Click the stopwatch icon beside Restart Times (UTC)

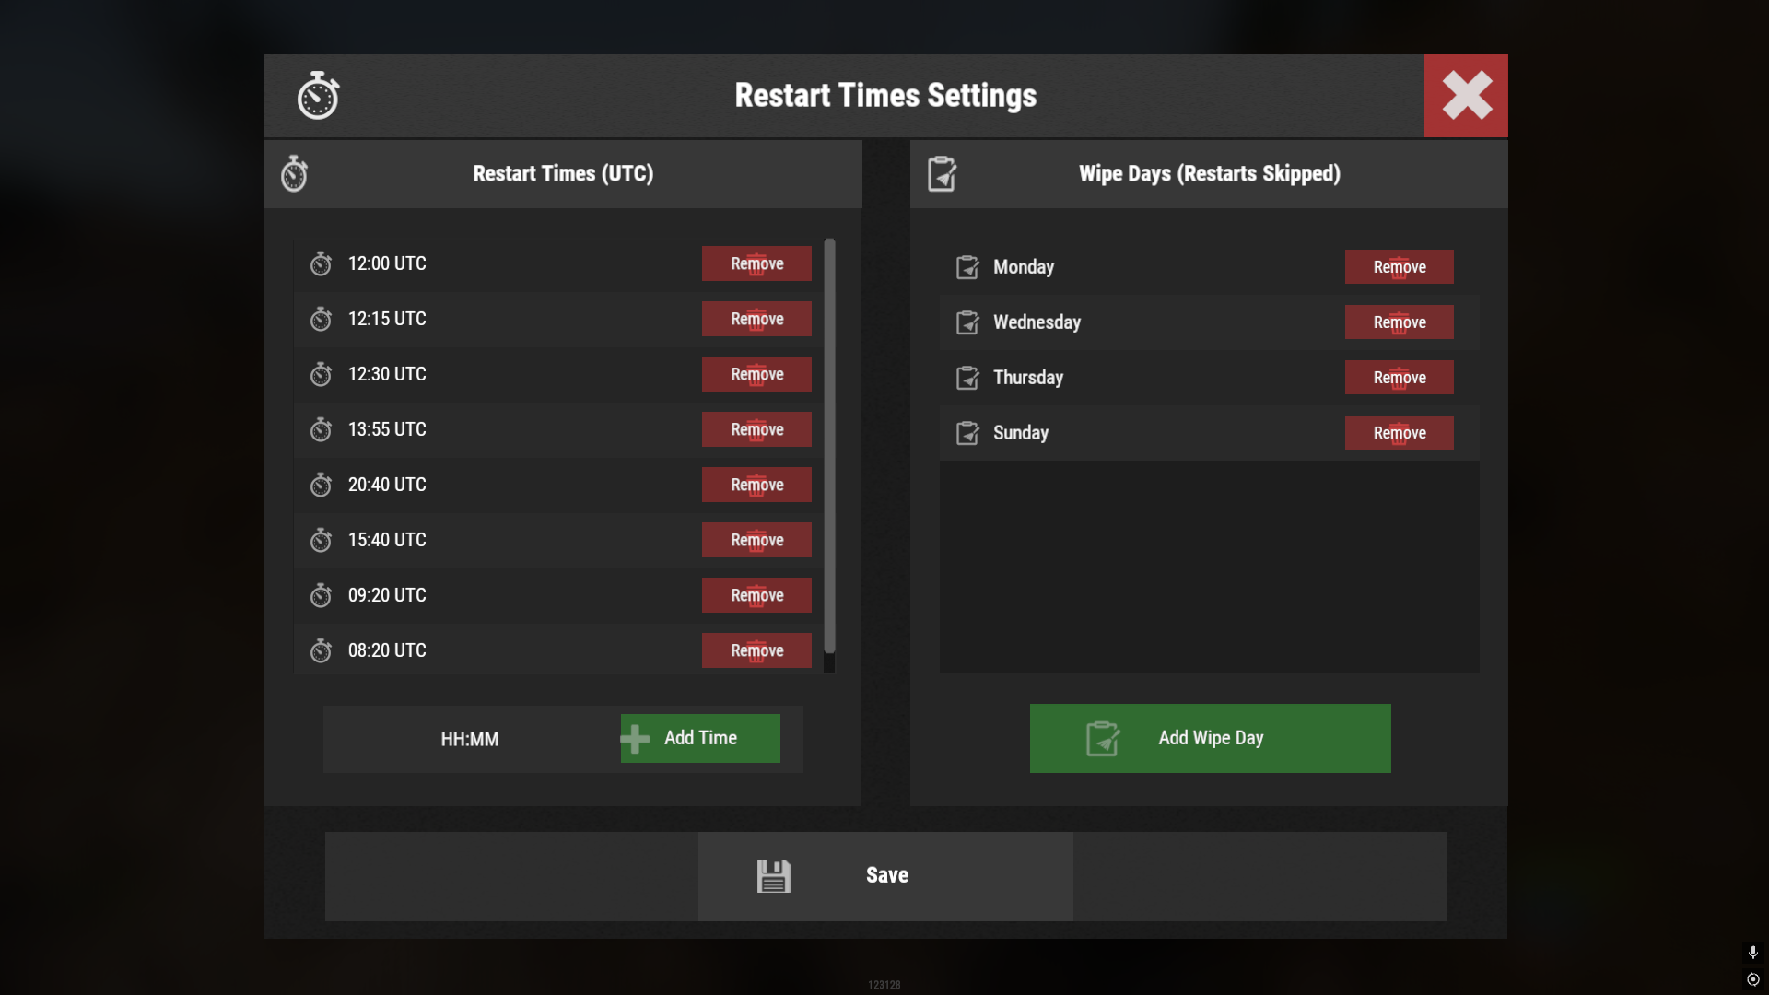(294, 173)
